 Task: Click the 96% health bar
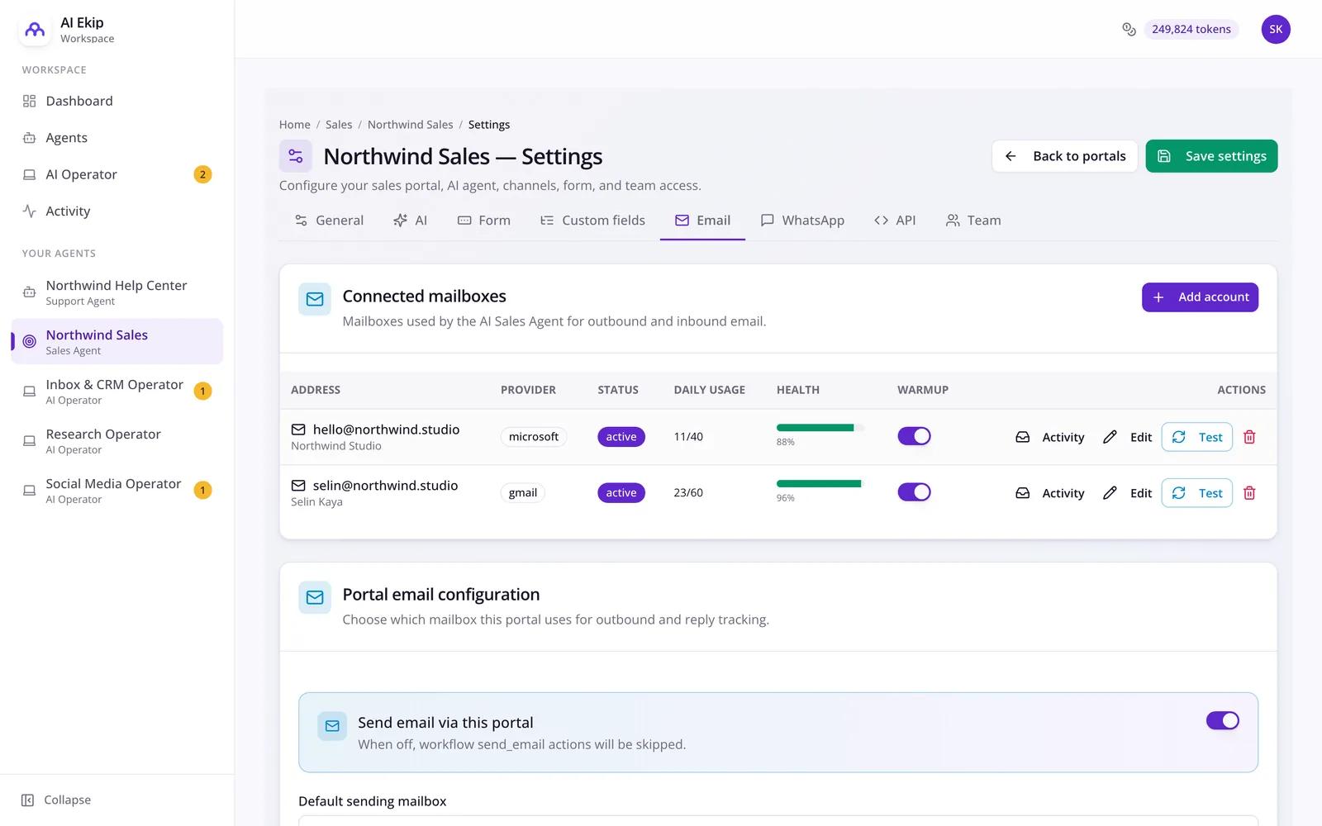click(x=820, y=484)
